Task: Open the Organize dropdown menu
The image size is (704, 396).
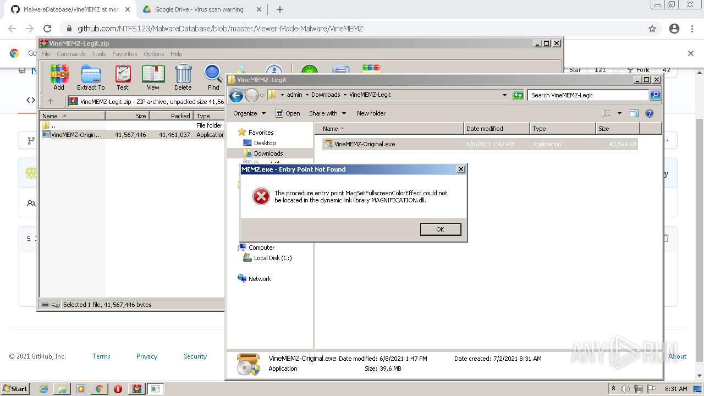Action: coord(249,113)
